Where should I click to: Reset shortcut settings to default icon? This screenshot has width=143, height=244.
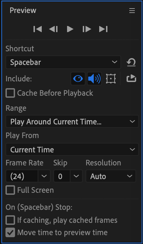click(131, 62)
